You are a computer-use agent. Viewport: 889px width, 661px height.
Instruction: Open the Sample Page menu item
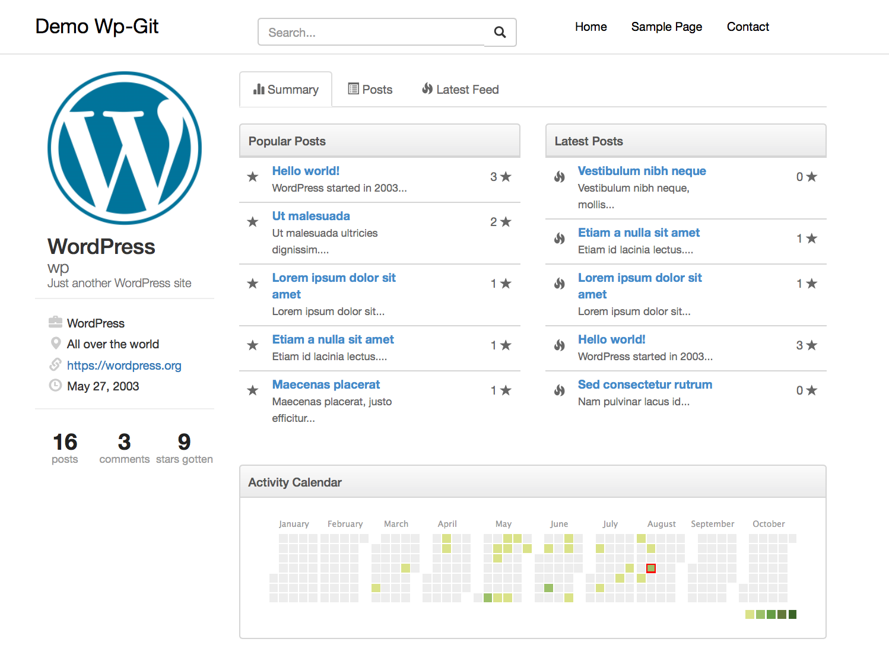[666, 27]
